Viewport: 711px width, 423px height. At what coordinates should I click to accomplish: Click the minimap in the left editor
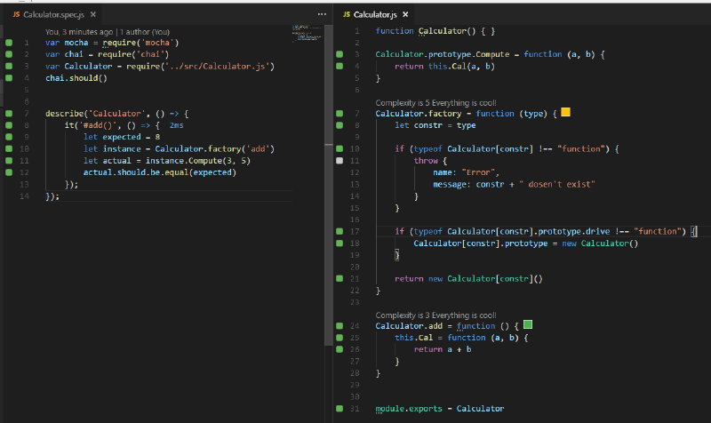pyautogui.click(x=305, y=33)
